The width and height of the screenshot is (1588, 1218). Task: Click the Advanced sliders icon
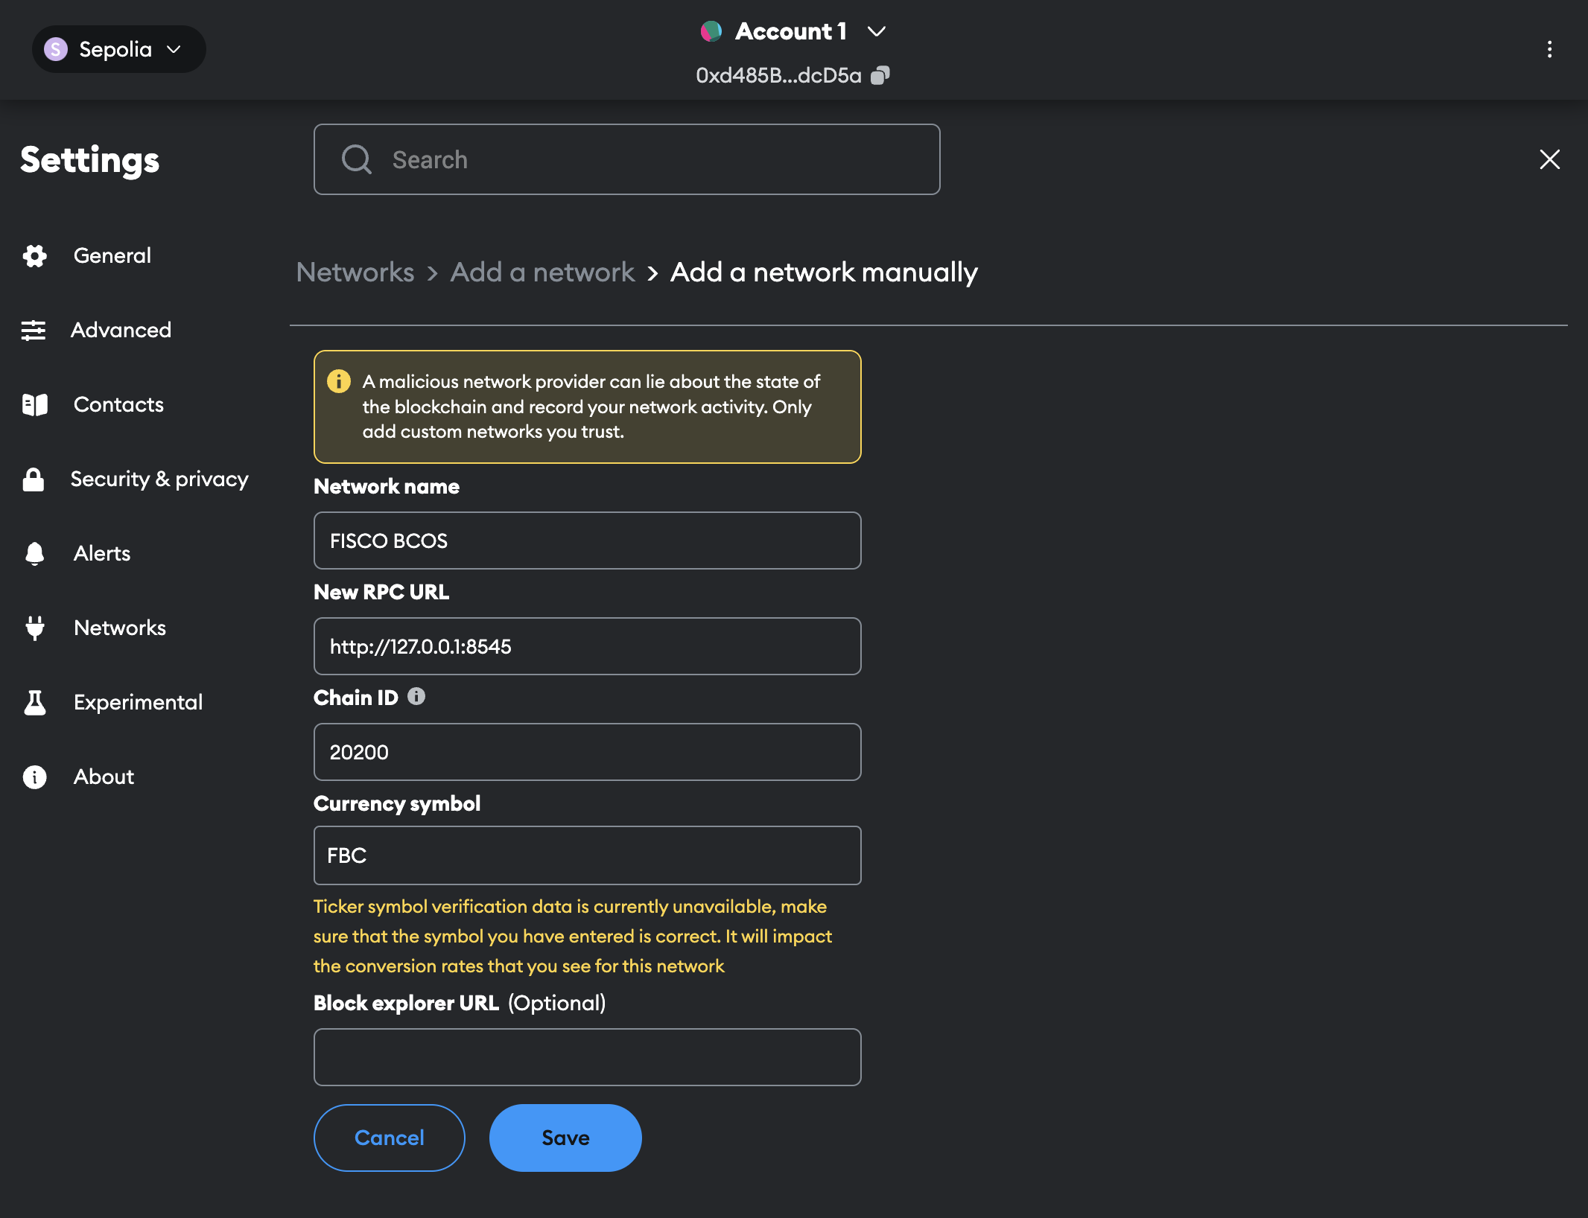click(33, 330)
